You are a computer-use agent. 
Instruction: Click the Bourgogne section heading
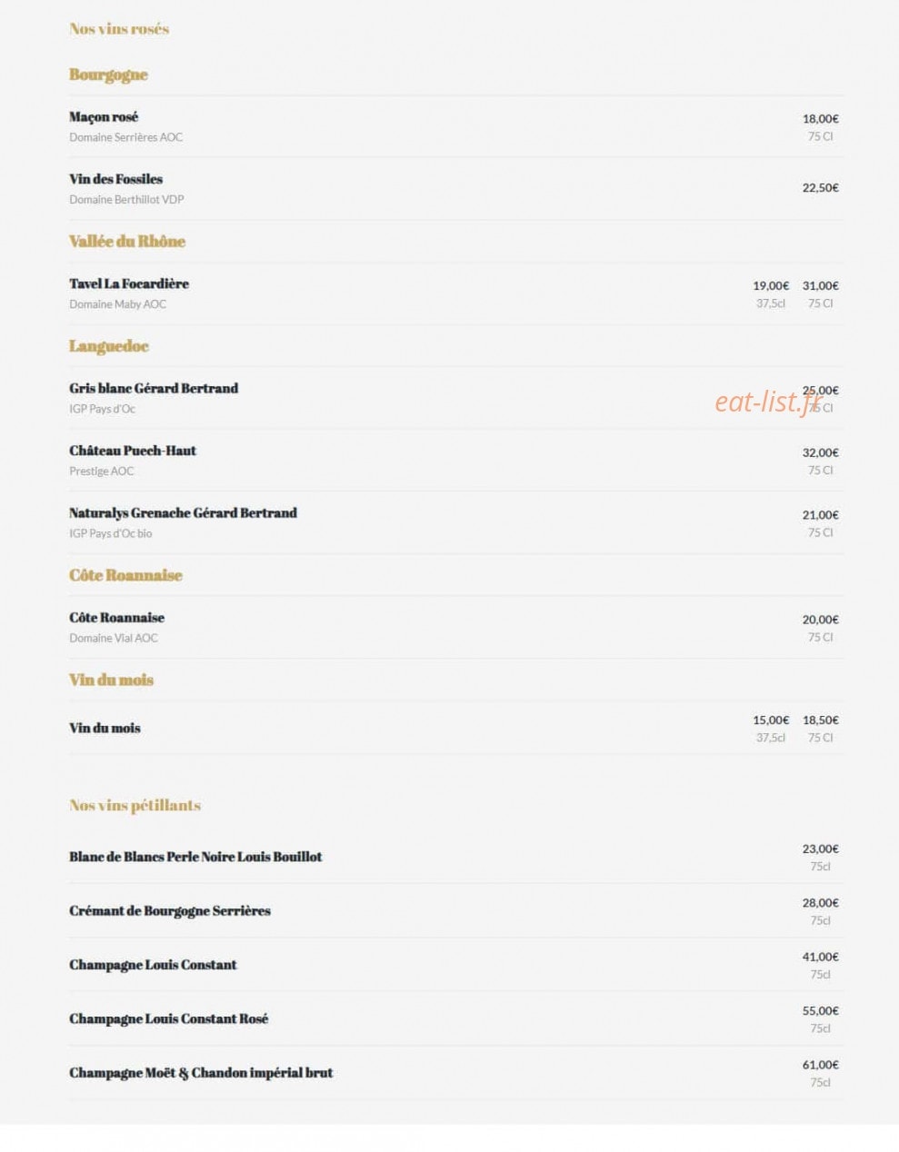[108, 75]
